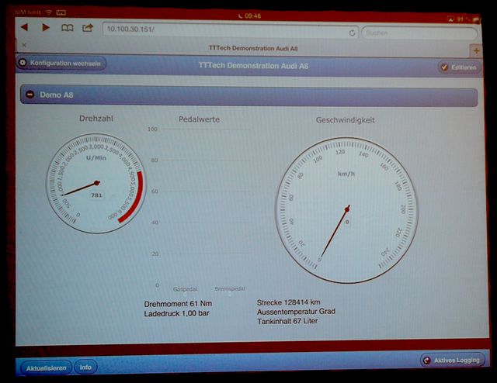Reload the page with the refresh icon
497x383 pixels.
pos(352,33)
